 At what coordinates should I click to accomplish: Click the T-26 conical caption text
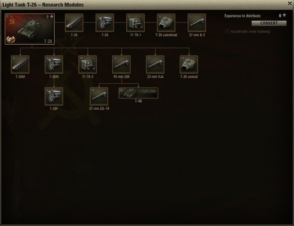pyautogui.click(x=189, y=77)
